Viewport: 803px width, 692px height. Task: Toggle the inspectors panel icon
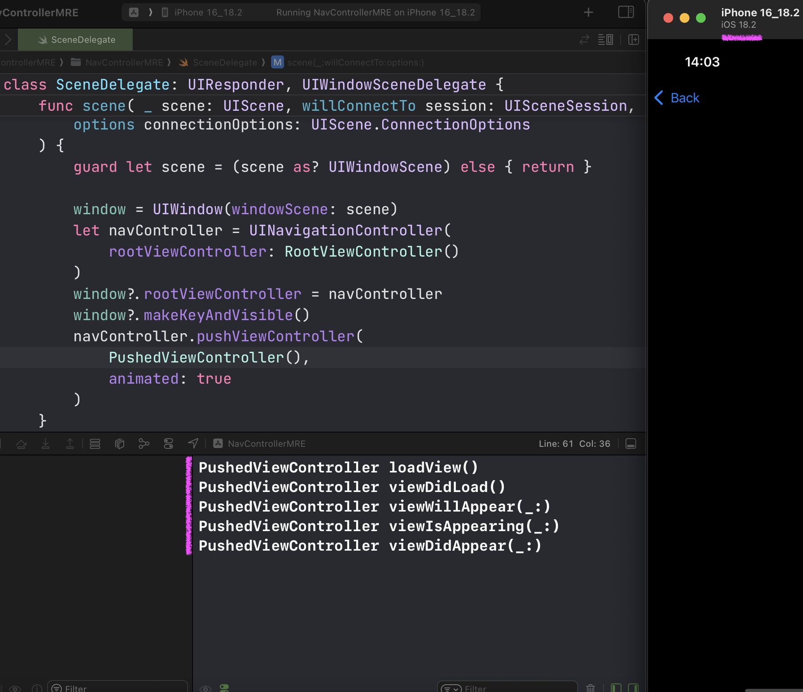coord(626,12)
